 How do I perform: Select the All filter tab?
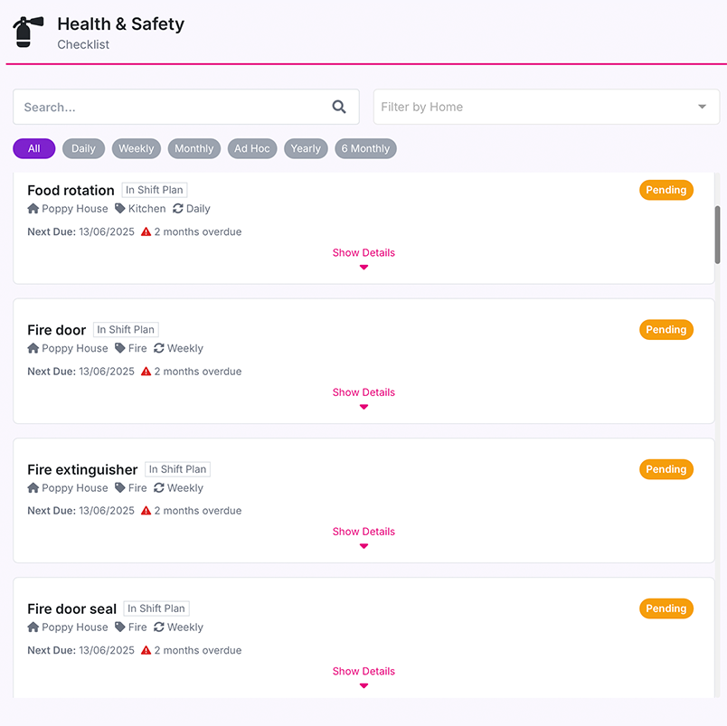(x=33, y=148)
